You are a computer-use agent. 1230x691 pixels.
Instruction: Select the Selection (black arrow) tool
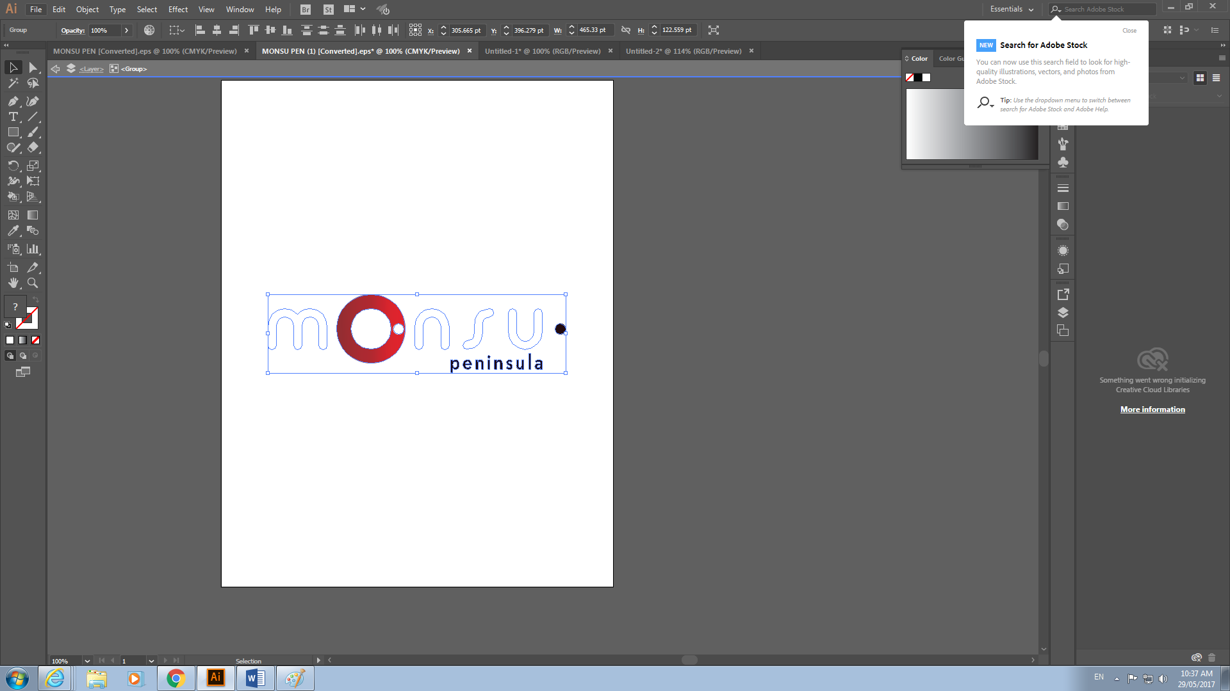click(x=13, y=68)
